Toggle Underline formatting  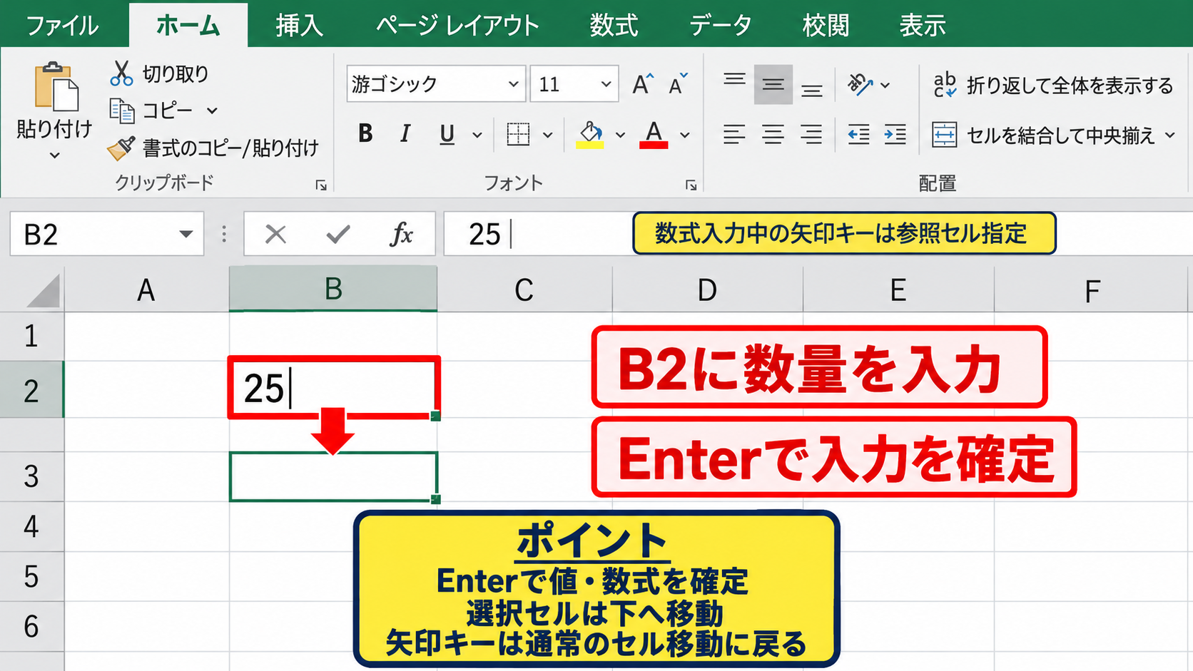(x=447, y=134)
